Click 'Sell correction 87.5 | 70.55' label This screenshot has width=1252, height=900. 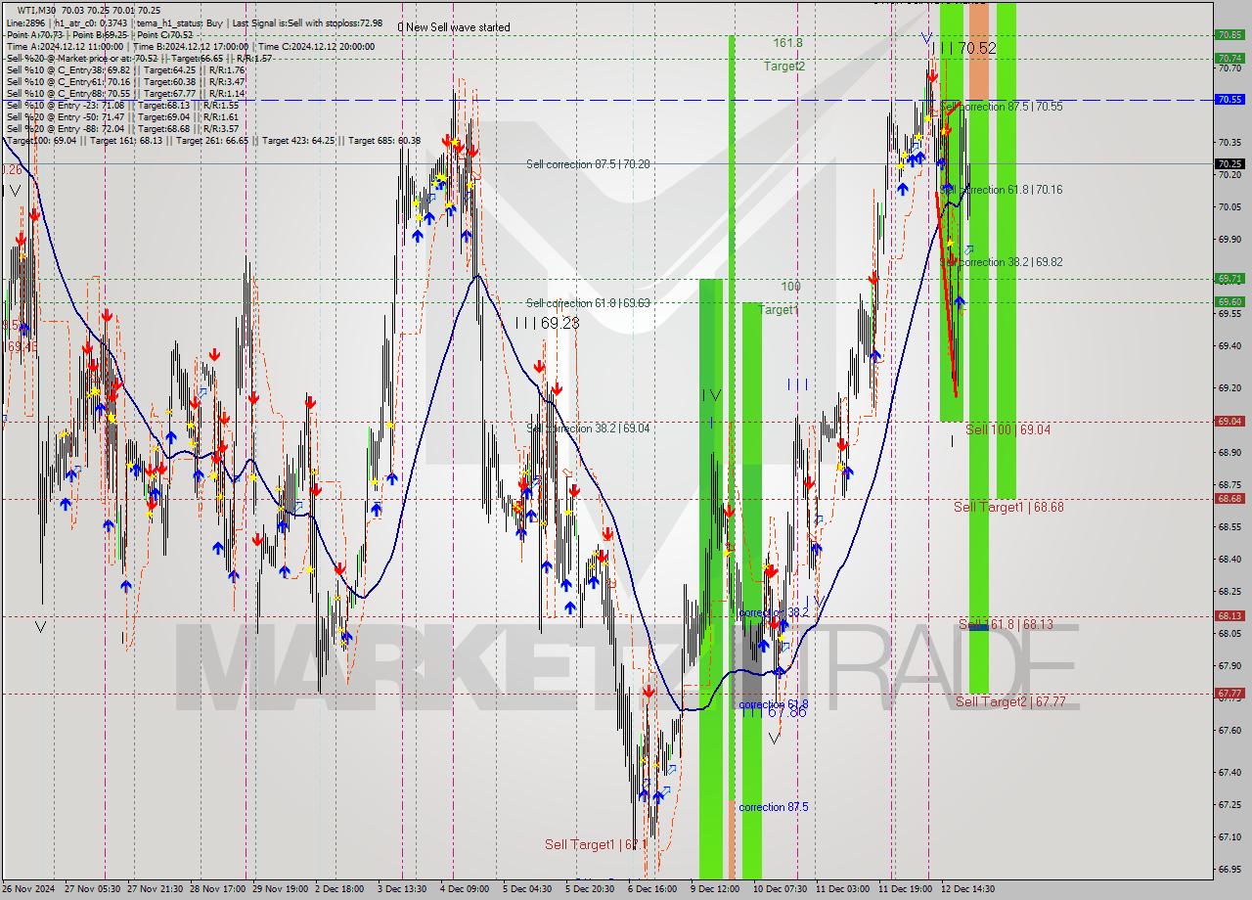click(1001, 106)
